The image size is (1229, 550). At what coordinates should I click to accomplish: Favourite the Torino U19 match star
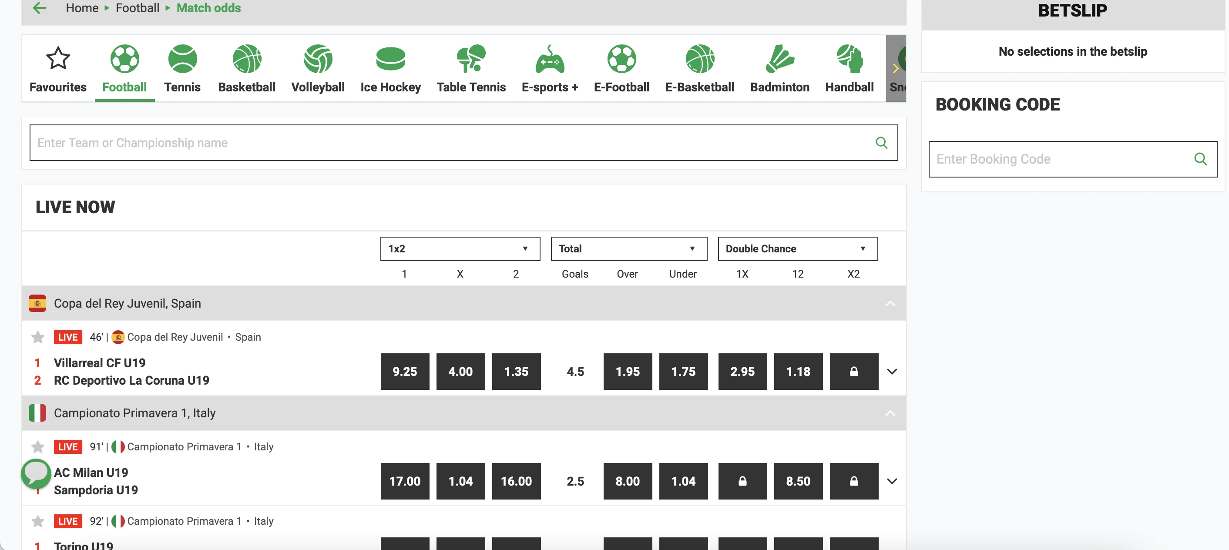tap(38, 521)
